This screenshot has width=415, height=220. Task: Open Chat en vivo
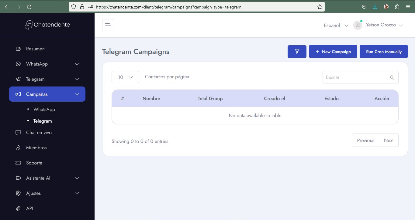click(39, 133)
